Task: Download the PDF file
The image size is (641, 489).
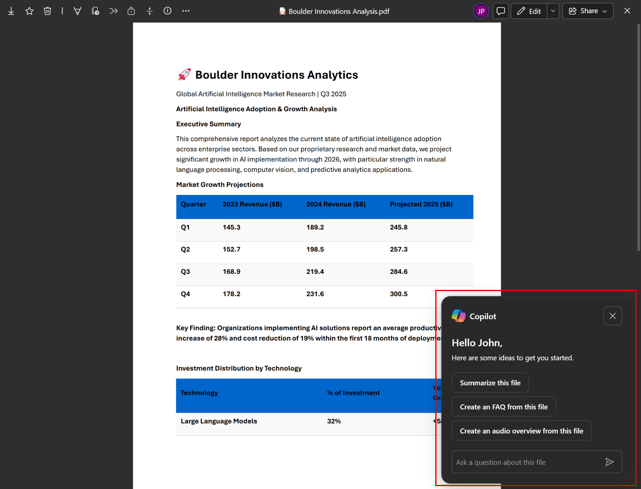Action: [11, 11]
